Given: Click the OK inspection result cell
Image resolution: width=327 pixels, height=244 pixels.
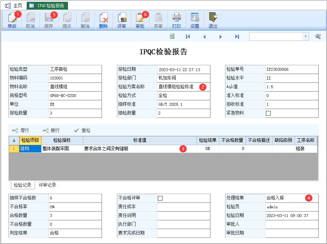Looking at the screenshot, I should 208,149.
